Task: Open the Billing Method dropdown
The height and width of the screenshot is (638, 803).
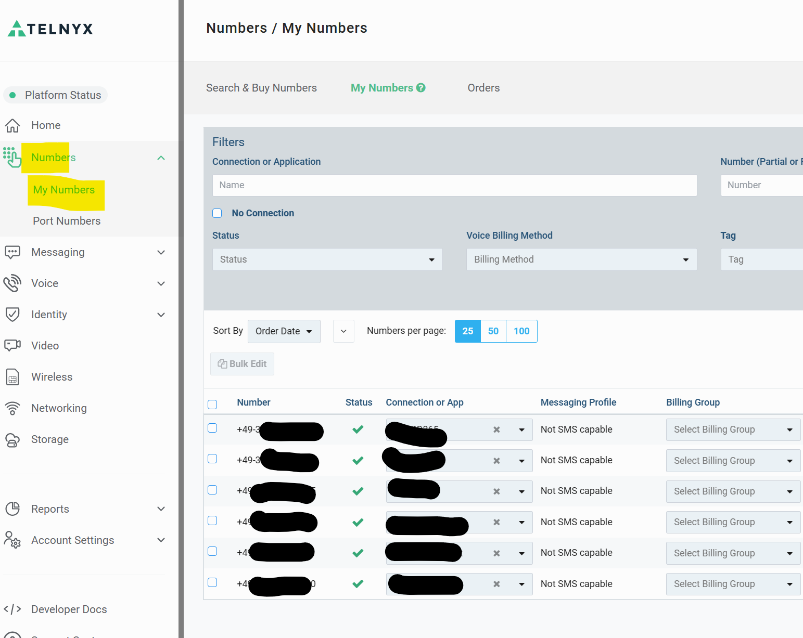Action: point(581,259)
